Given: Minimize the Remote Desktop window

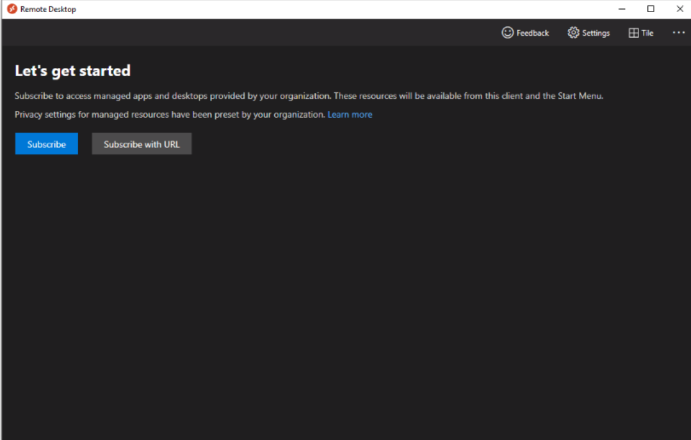Looking at the screenshot, I should click(622, 9).
